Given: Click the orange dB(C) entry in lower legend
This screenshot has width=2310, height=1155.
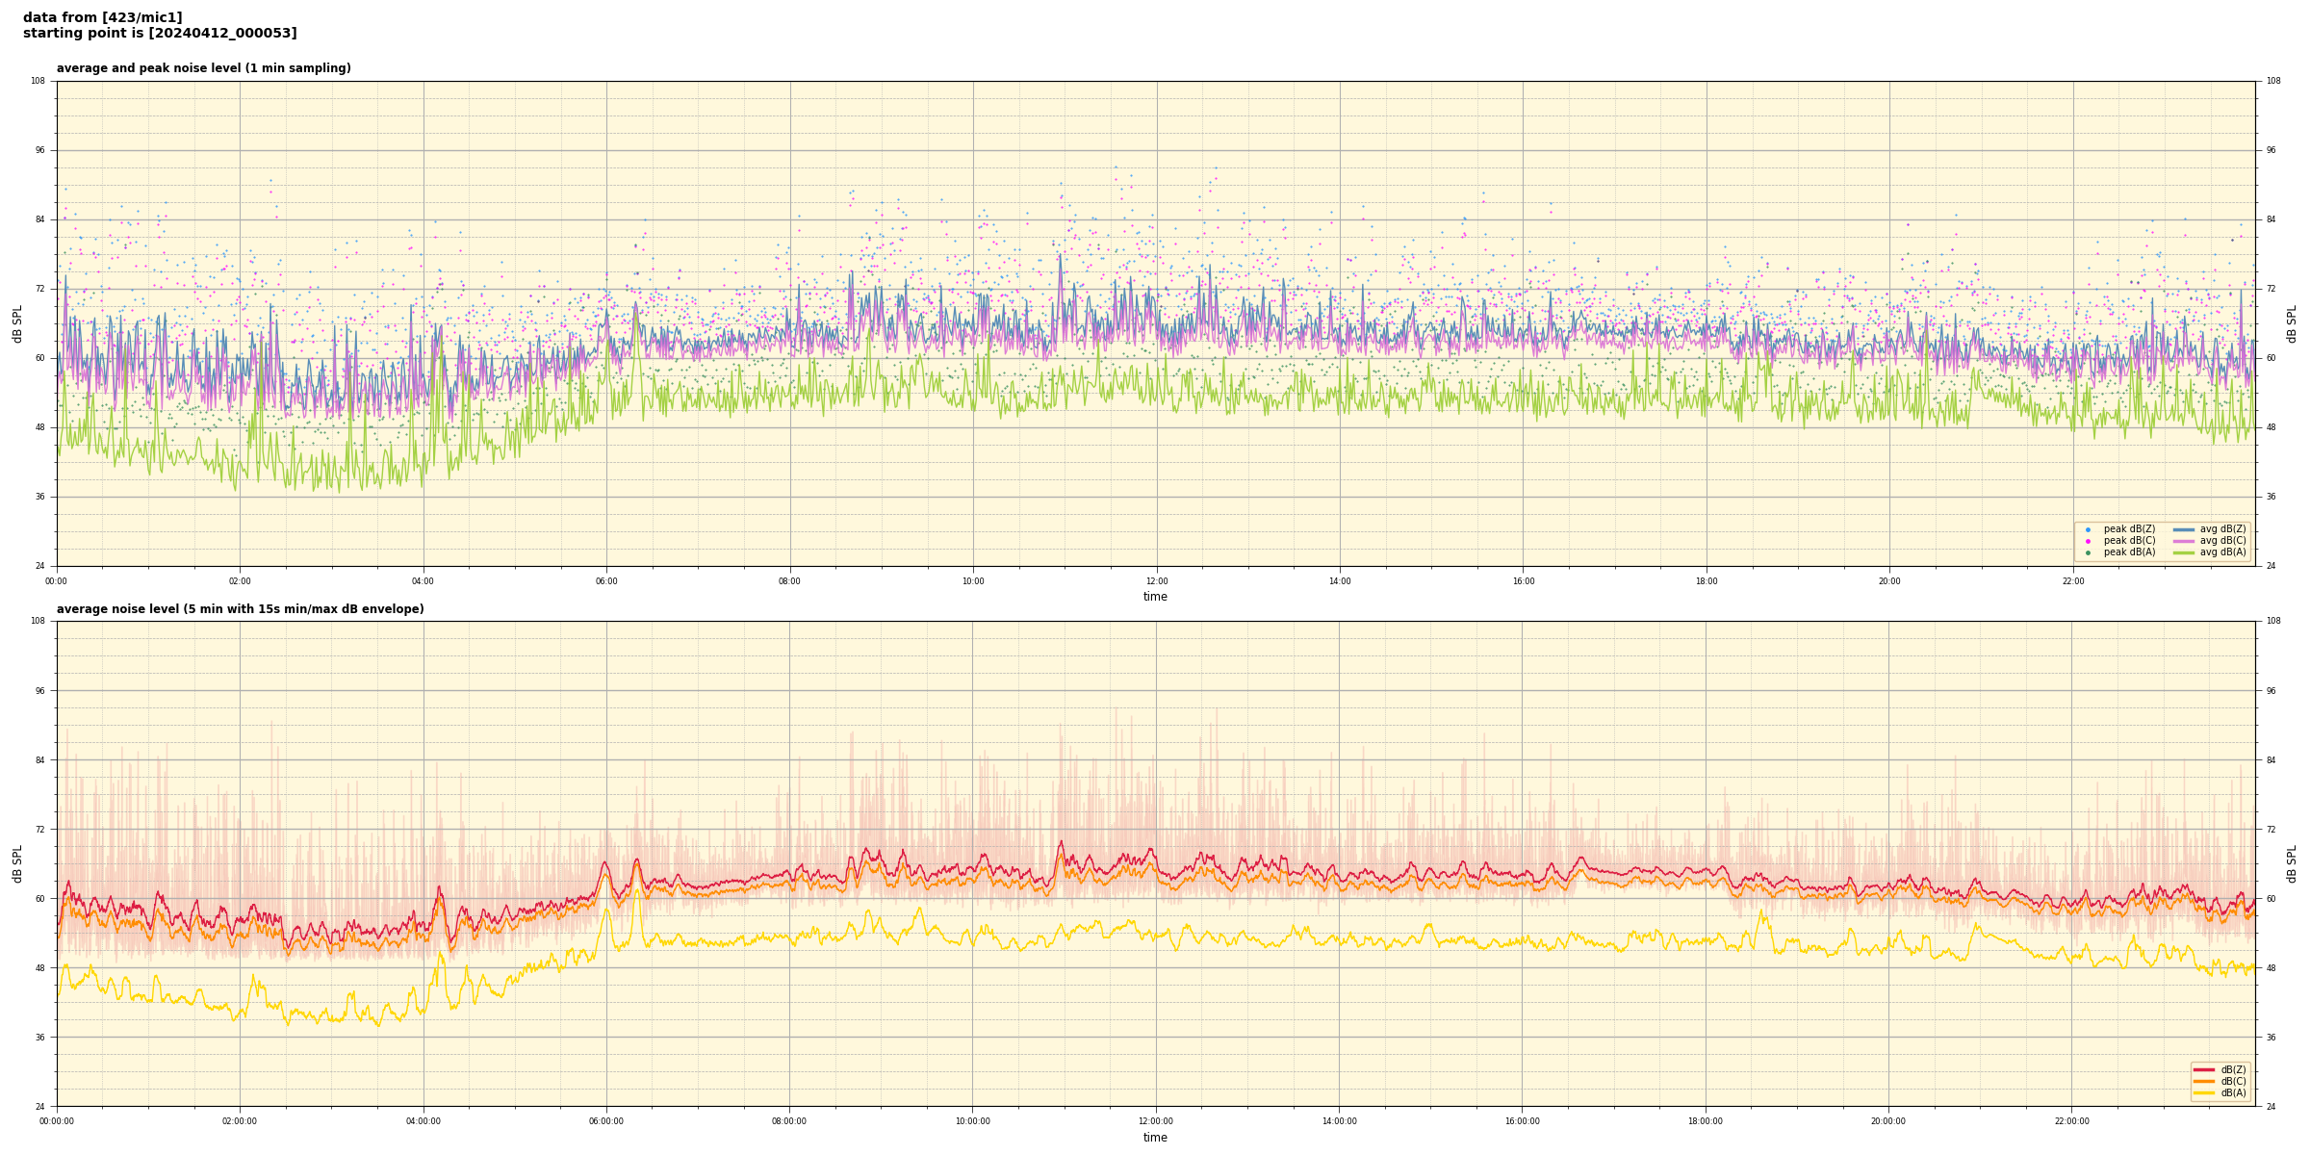Looking at the screenshot, I should (x=2204, y=1081).
